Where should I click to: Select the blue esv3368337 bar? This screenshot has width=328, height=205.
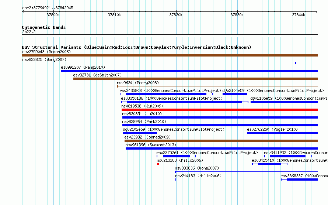point(299,180)
